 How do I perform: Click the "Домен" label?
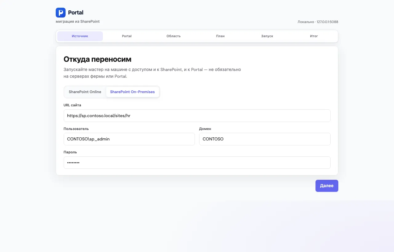(205, 129)
